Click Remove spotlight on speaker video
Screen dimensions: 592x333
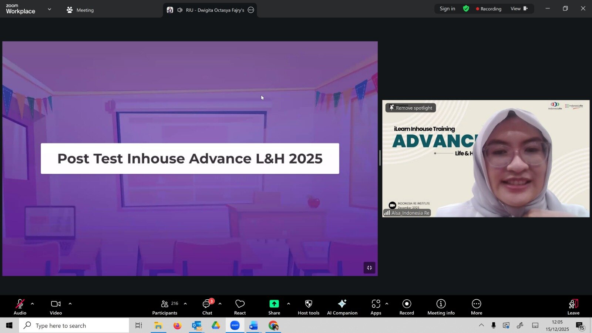coord(411,108)
